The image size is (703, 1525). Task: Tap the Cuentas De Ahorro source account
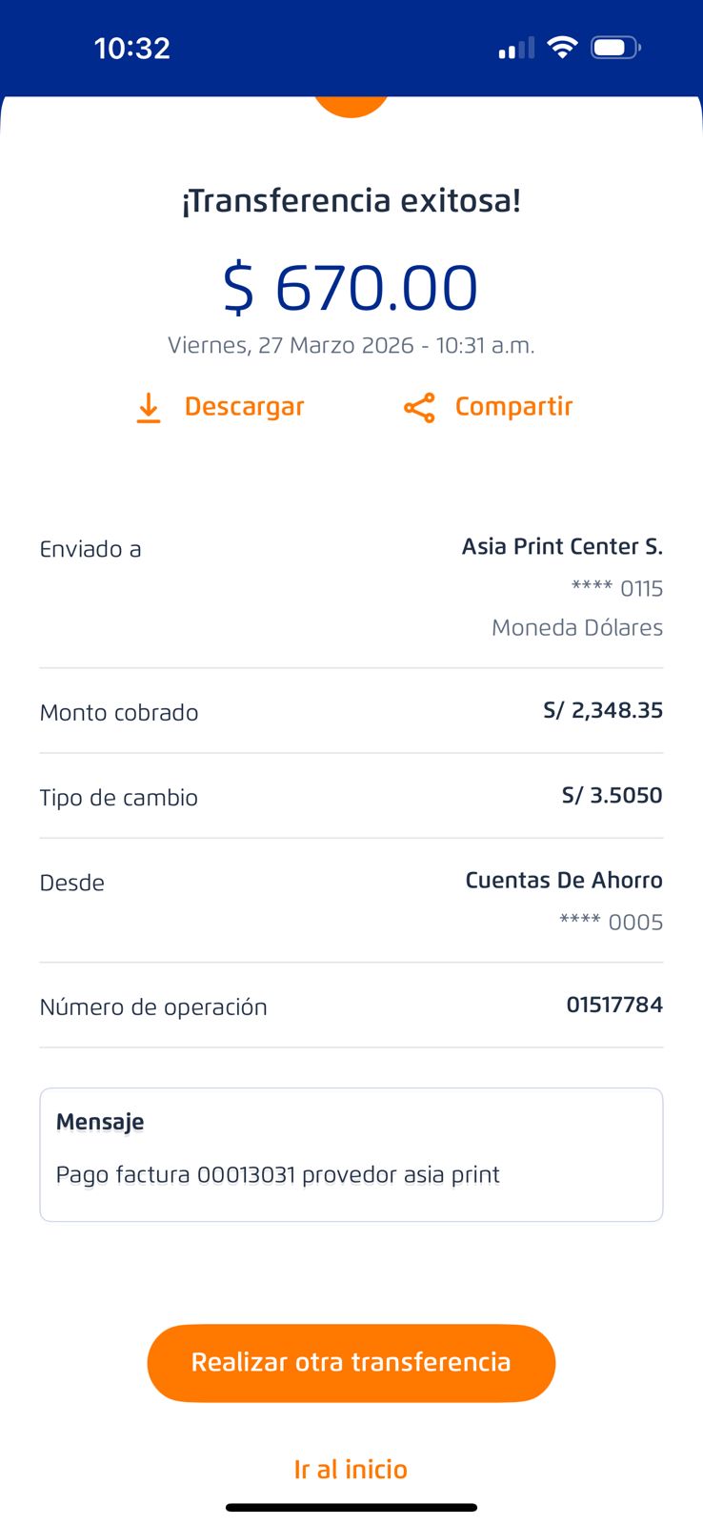coord(563,880)
